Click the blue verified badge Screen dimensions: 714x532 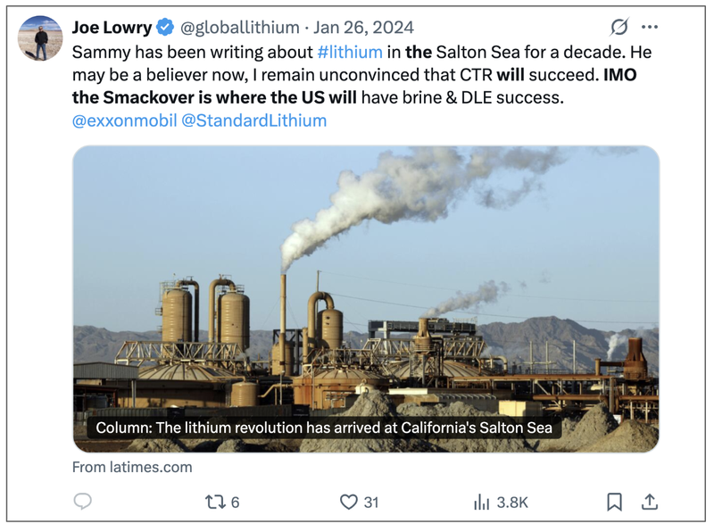[x=166, y=27]
